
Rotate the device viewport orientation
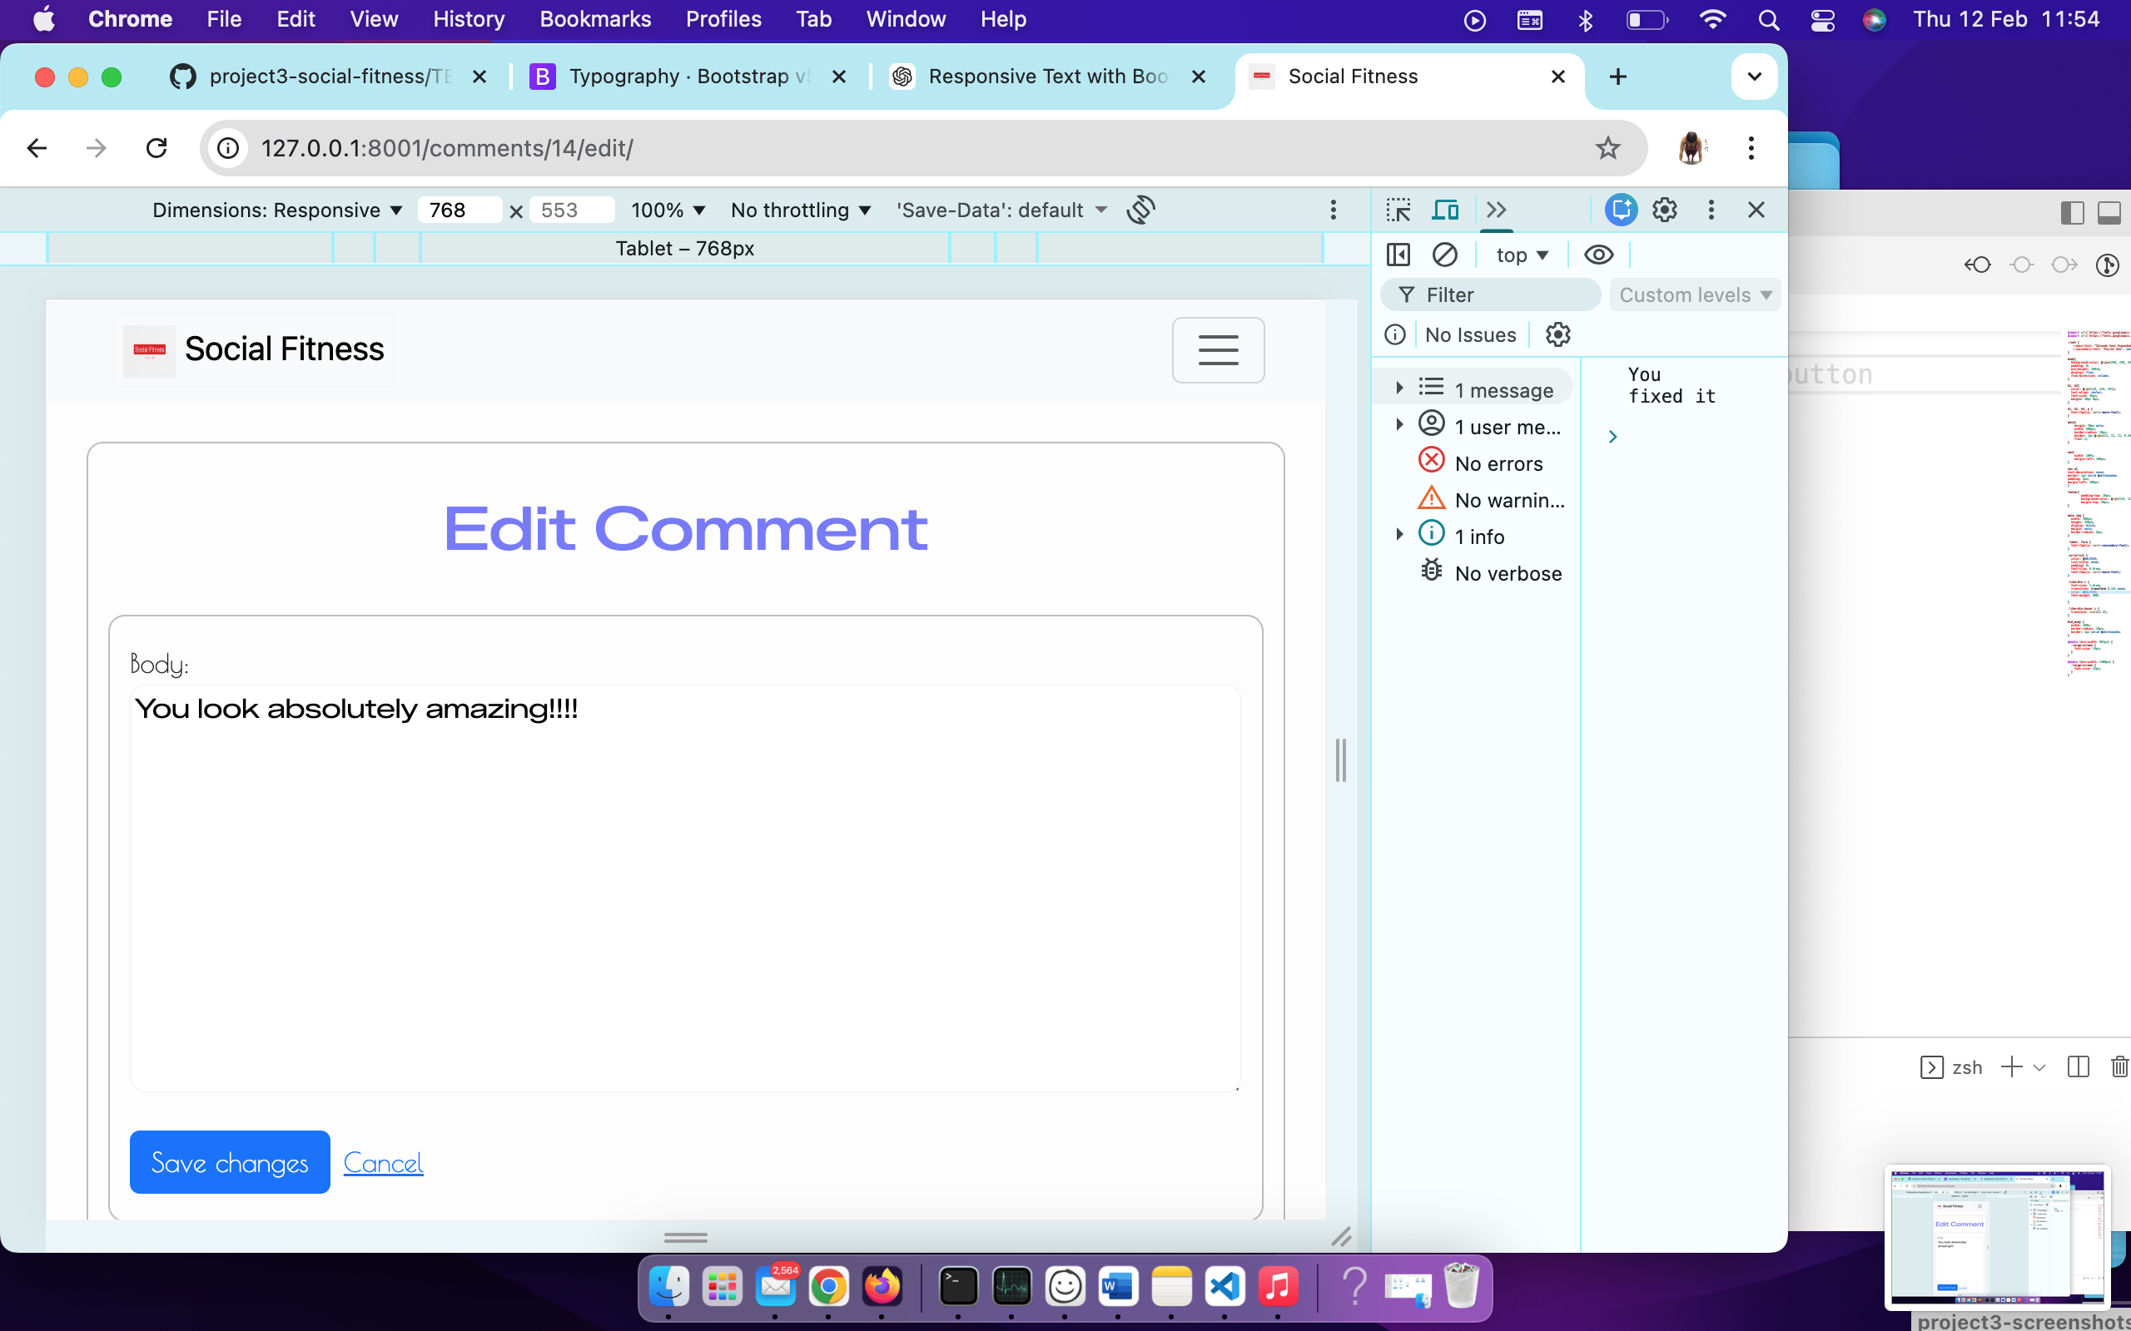1140,210
